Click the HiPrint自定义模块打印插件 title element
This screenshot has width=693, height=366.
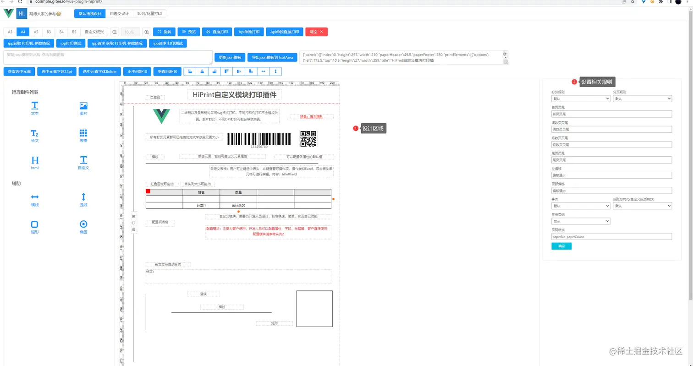(235, 95)
